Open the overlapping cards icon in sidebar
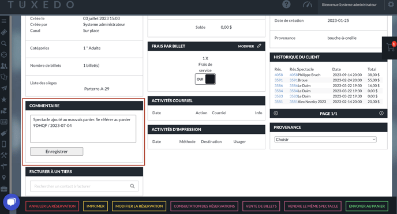Screen dimensions: 397x214 4,77
